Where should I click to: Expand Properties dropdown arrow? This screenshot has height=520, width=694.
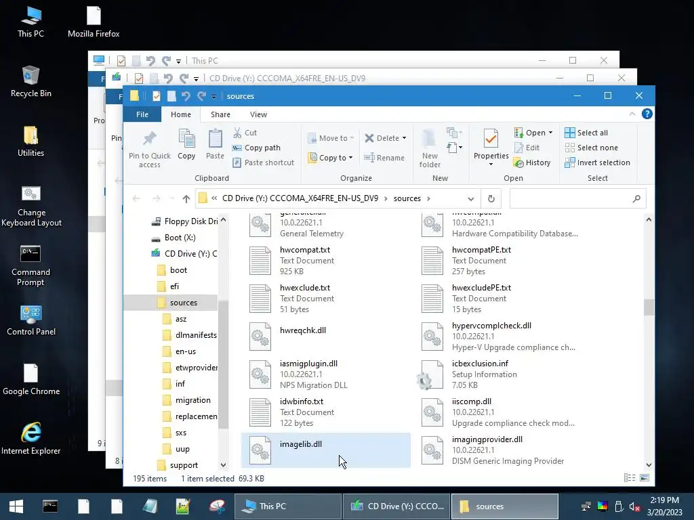pos(491,165)
